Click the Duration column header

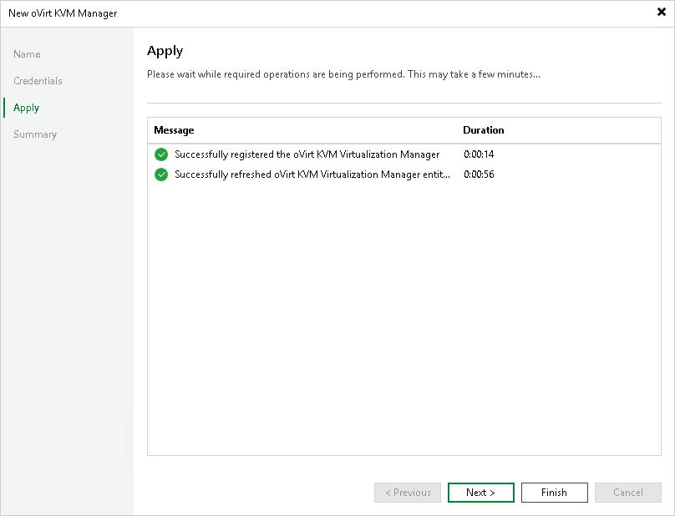click(x=484, y=130)
